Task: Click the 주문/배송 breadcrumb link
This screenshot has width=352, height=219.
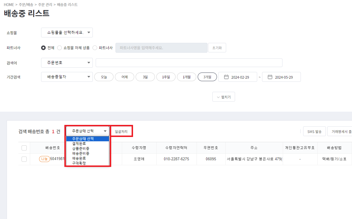Action: pos(25,5)
